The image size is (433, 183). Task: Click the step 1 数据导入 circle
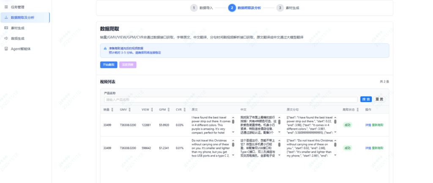(x=194, y=8)
